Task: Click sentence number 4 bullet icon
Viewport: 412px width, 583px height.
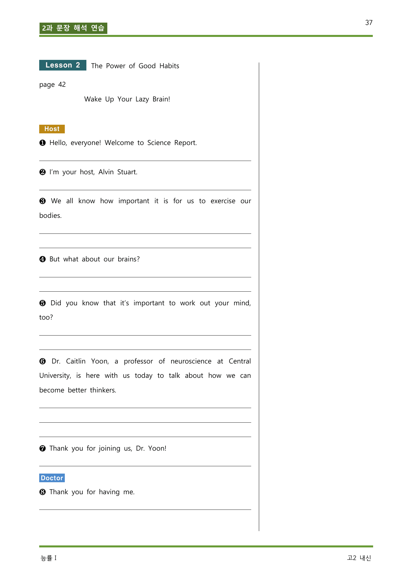Action: tap(43, 259)
